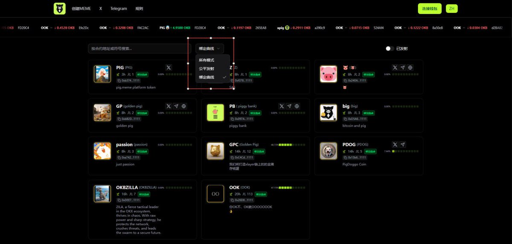The image size is (512, 244).
Task: Focus the contract address search field
Action: tap(140, 49)
